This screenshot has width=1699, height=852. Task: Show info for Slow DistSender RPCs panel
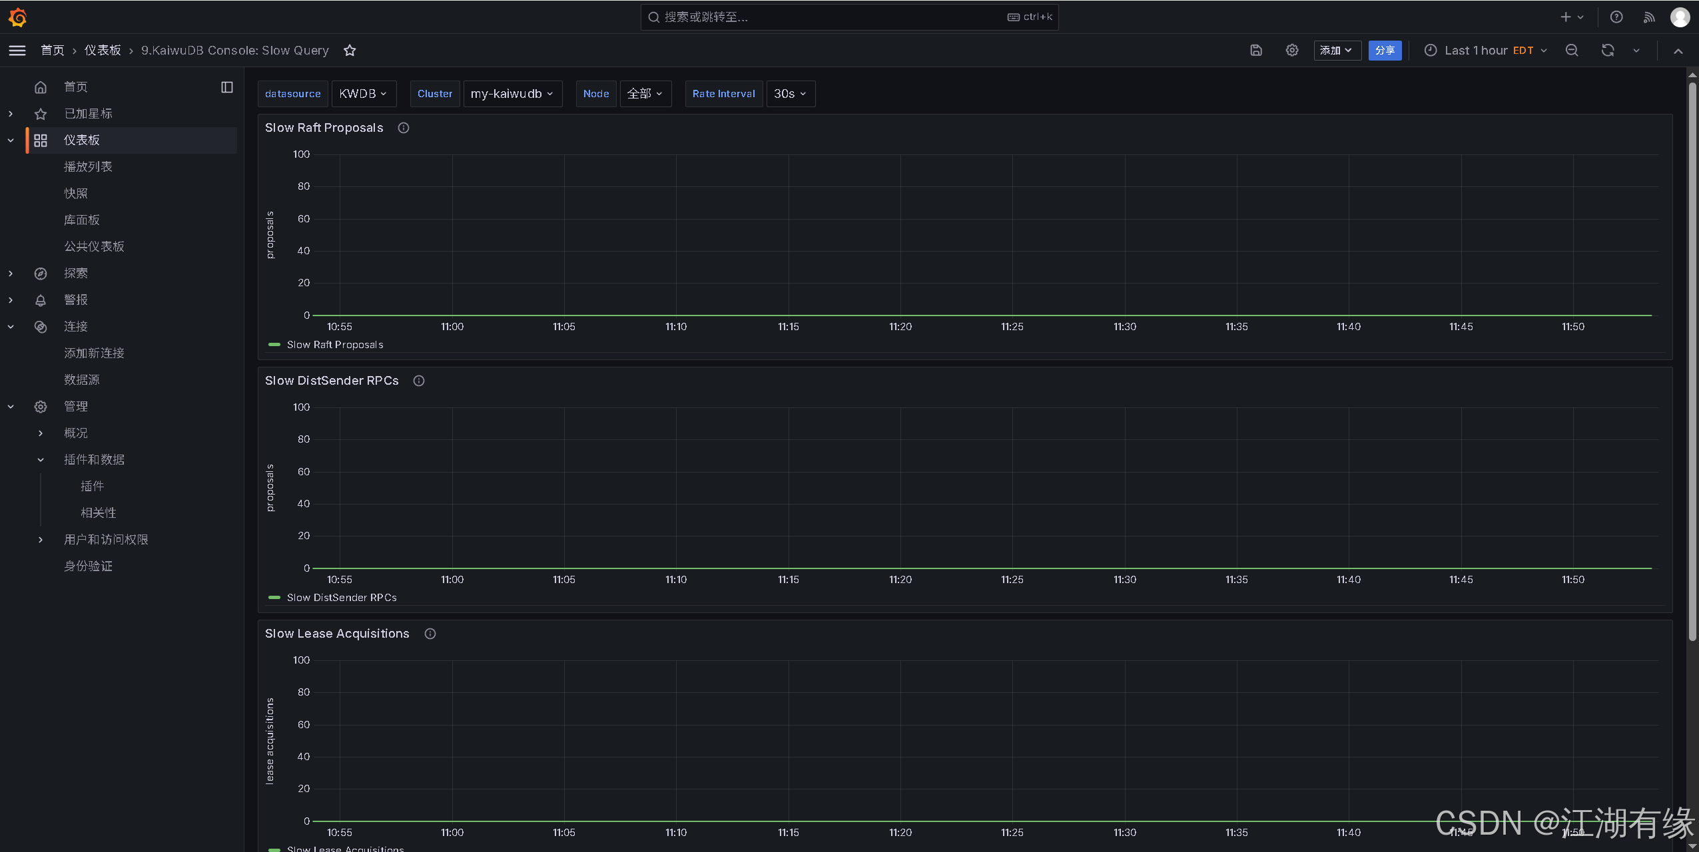click(x=419, y=381)
